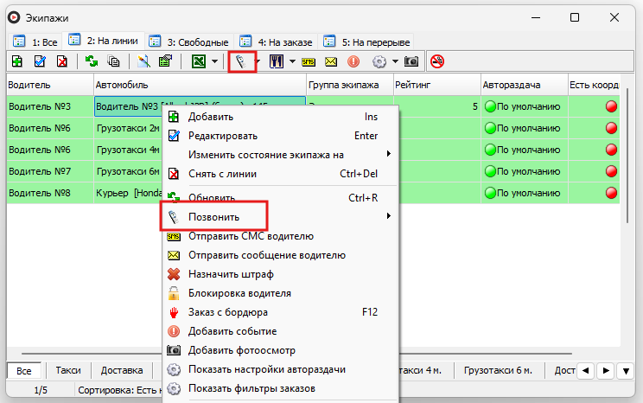The image size is (643, 403).
Task: Click the gear settings toolbar icon
Action: pos(379,61)
